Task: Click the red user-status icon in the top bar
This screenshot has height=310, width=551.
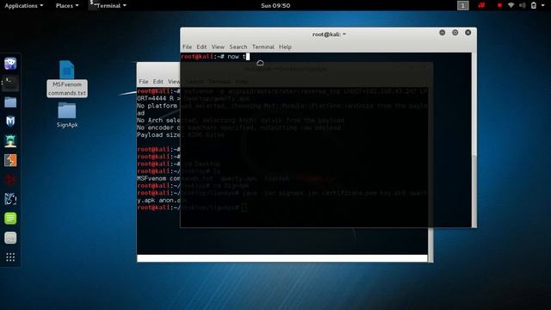Action: coord(481,5)
